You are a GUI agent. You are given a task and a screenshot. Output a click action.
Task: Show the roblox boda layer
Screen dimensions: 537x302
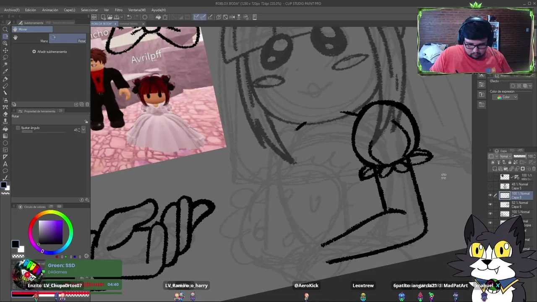point(490,177)
